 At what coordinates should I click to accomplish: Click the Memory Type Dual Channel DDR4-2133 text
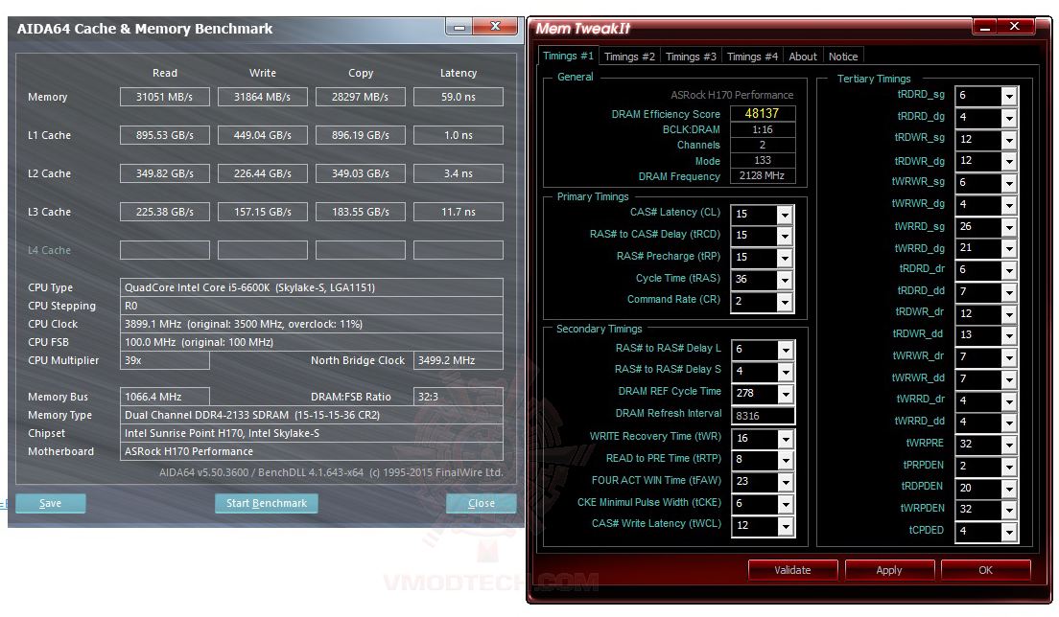click(252, 415)
